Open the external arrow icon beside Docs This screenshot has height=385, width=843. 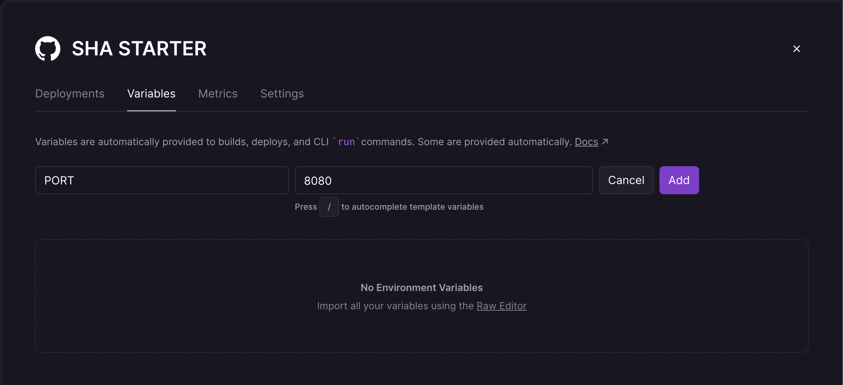tap(605, 142)
